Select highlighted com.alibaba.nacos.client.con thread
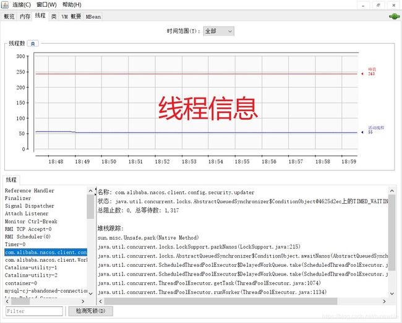 (45, 253)
